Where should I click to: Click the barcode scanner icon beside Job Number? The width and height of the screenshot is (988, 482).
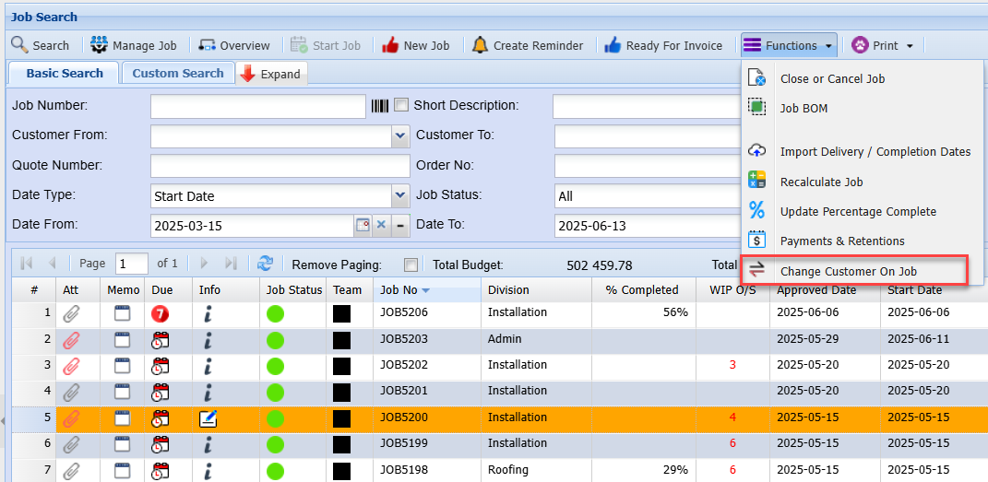tap(379, 106)
